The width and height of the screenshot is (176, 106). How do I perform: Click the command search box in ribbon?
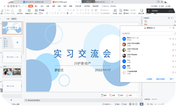coord(109,6)
